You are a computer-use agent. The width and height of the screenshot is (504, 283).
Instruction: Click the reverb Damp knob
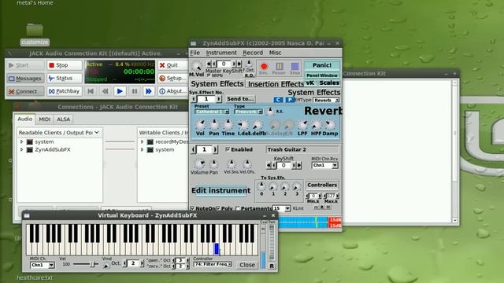(x=330, y=124)
